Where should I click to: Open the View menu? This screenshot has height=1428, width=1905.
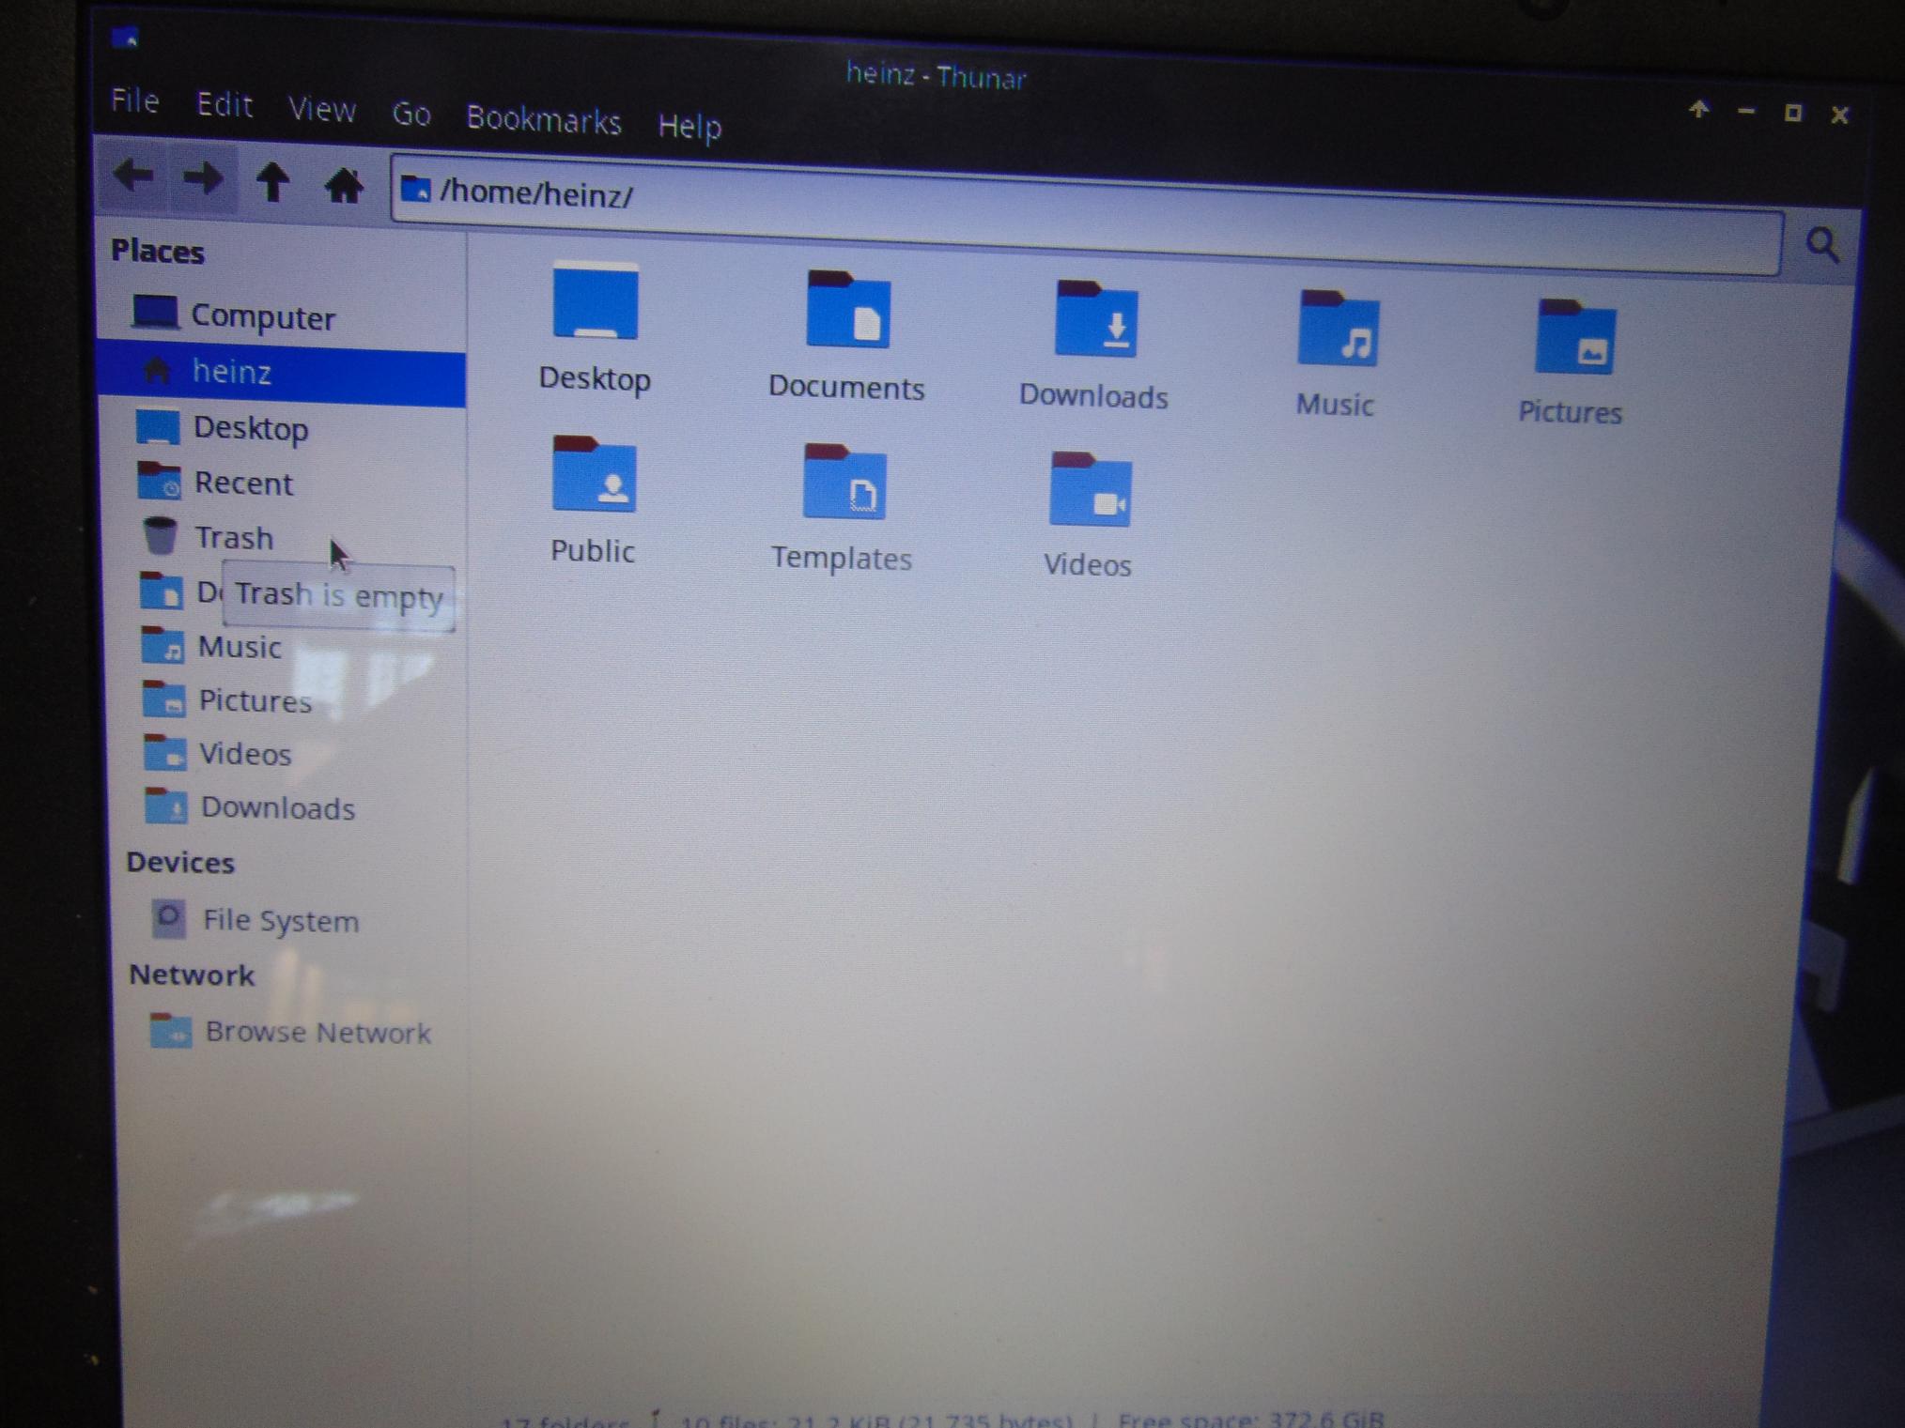[x=321, y=110]
